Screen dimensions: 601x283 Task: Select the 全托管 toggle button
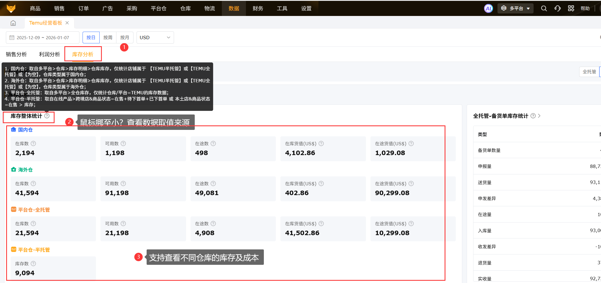(x=589, y=72)
